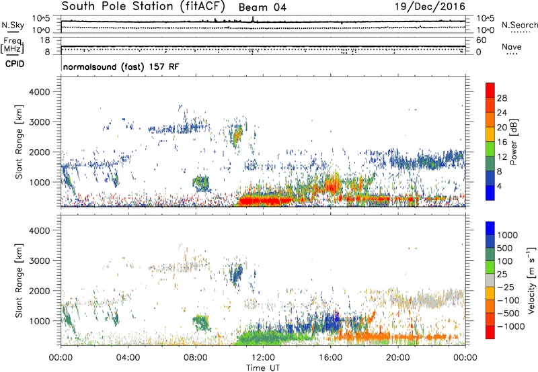Viewport: 538px width, 372px height.
Task: Click the gray segment of the velocity color bar
Action: click(x=490, y=281)
